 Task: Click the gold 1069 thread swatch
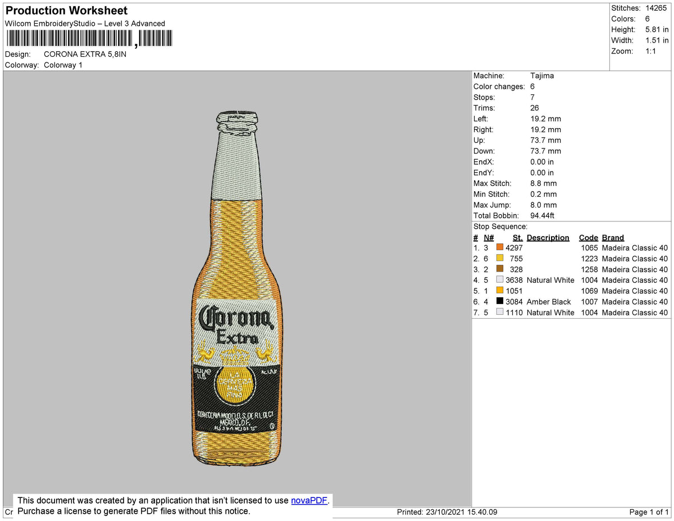pos(499,291)
